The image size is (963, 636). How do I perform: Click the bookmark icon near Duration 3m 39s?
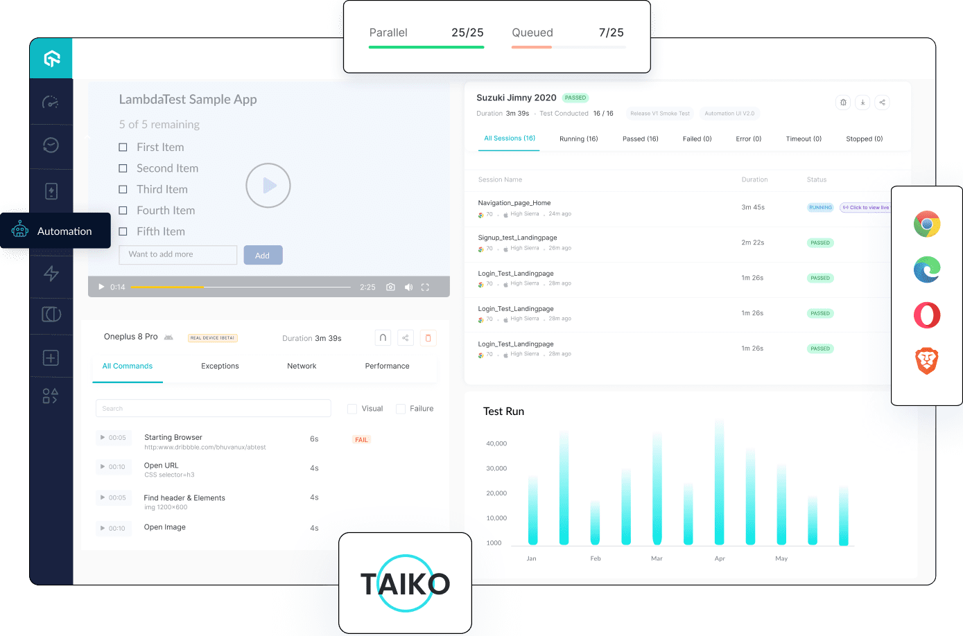tap(383, 337)
